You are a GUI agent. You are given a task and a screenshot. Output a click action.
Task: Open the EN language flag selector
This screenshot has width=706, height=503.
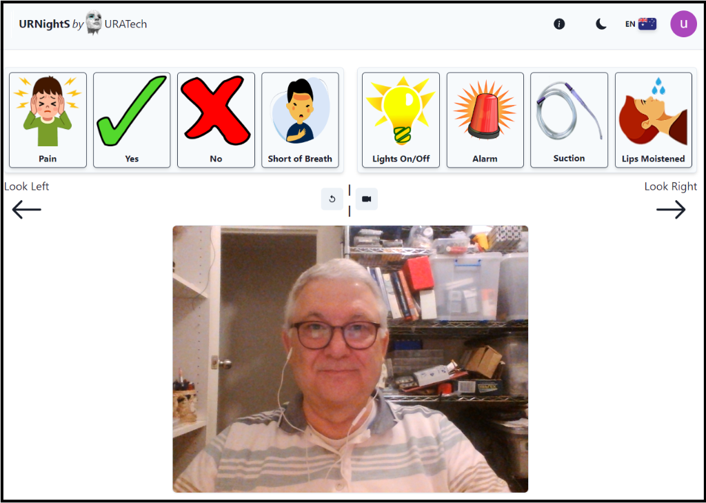pos(641,24)
